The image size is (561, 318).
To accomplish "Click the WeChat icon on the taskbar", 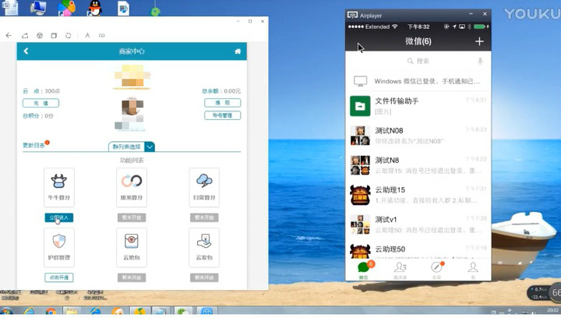I will pos(183,312).
